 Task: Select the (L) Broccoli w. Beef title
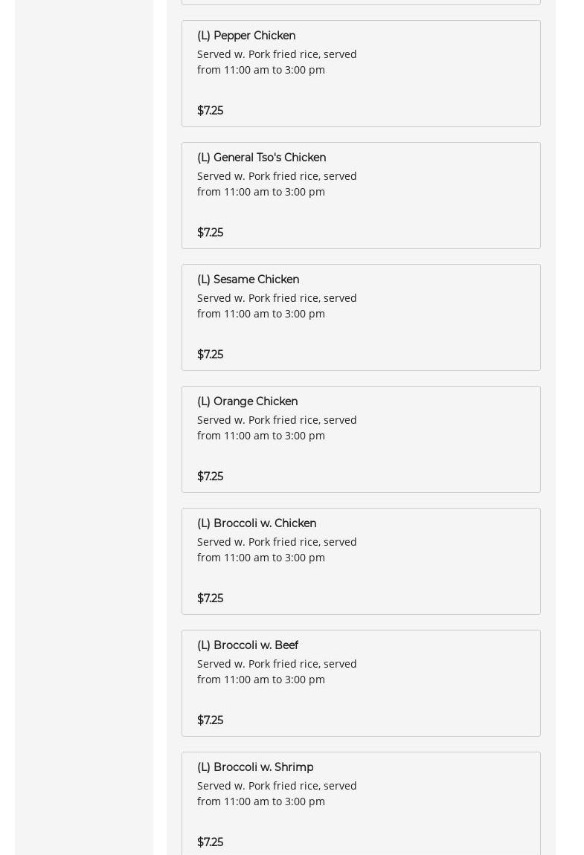tap(247, 645)
